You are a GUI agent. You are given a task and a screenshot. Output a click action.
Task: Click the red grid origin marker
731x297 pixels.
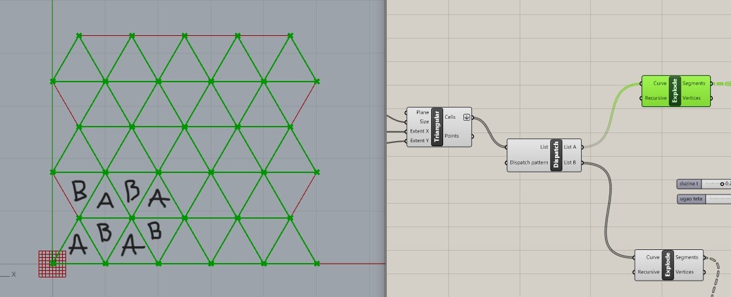coord(52,264)
